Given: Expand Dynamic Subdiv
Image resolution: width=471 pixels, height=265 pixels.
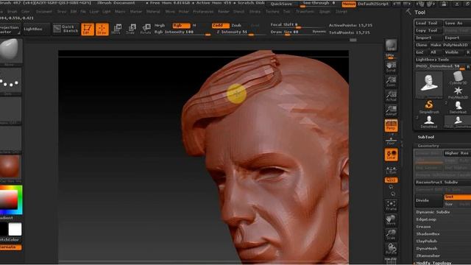Looking at the screenshot, I should (x=433, y=212).
